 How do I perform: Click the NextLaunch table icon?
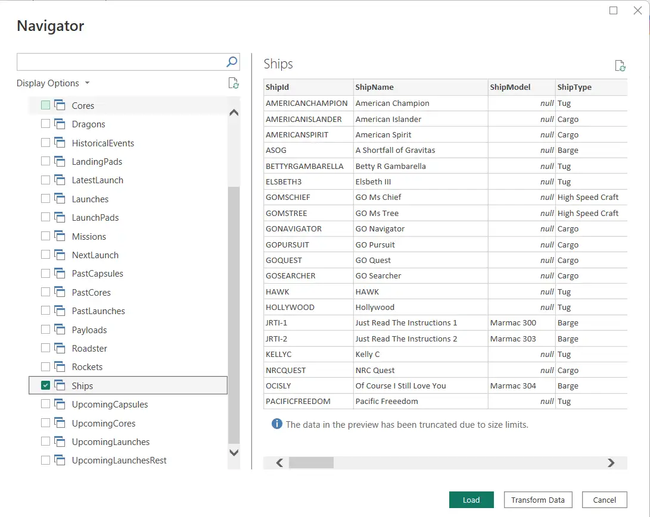[60, 255]
